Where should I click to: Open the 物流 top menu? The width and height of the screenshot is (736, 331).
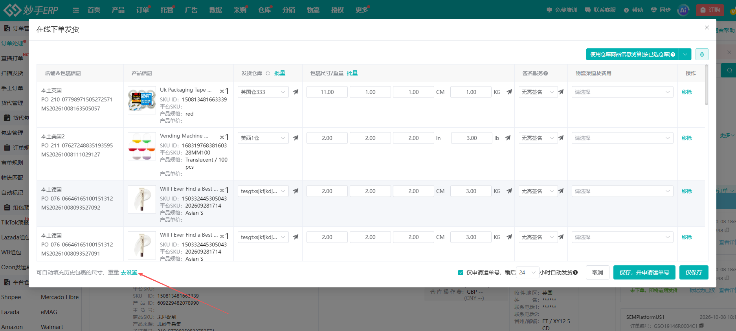click(313, 10)
